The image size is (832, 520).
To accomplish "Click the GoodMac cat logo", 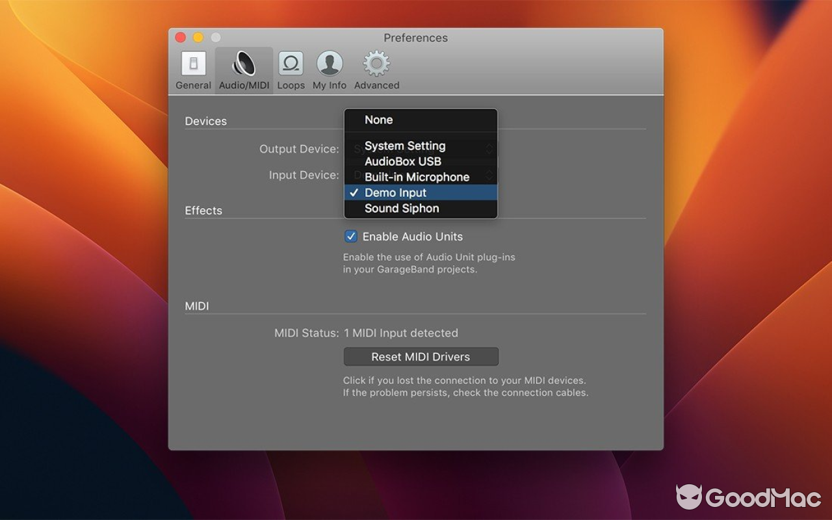I will tap(689, 497).
